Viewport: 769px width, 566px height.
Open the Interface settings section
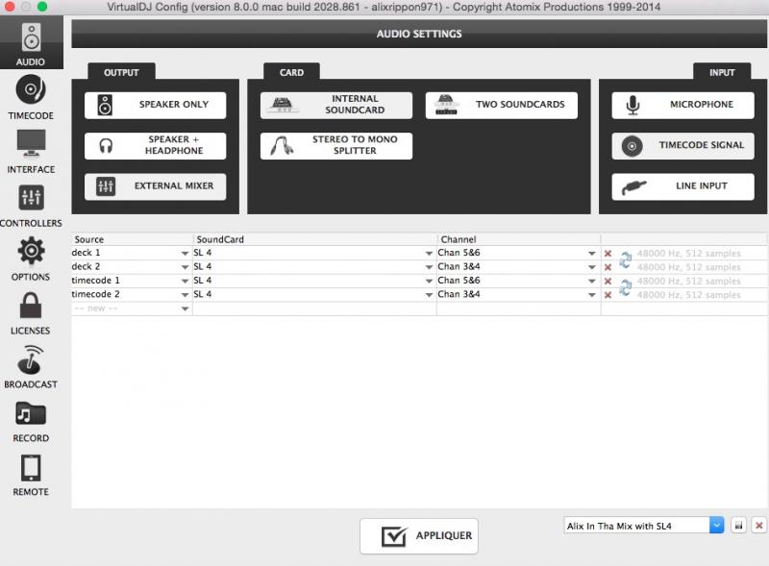click(31, 151)
